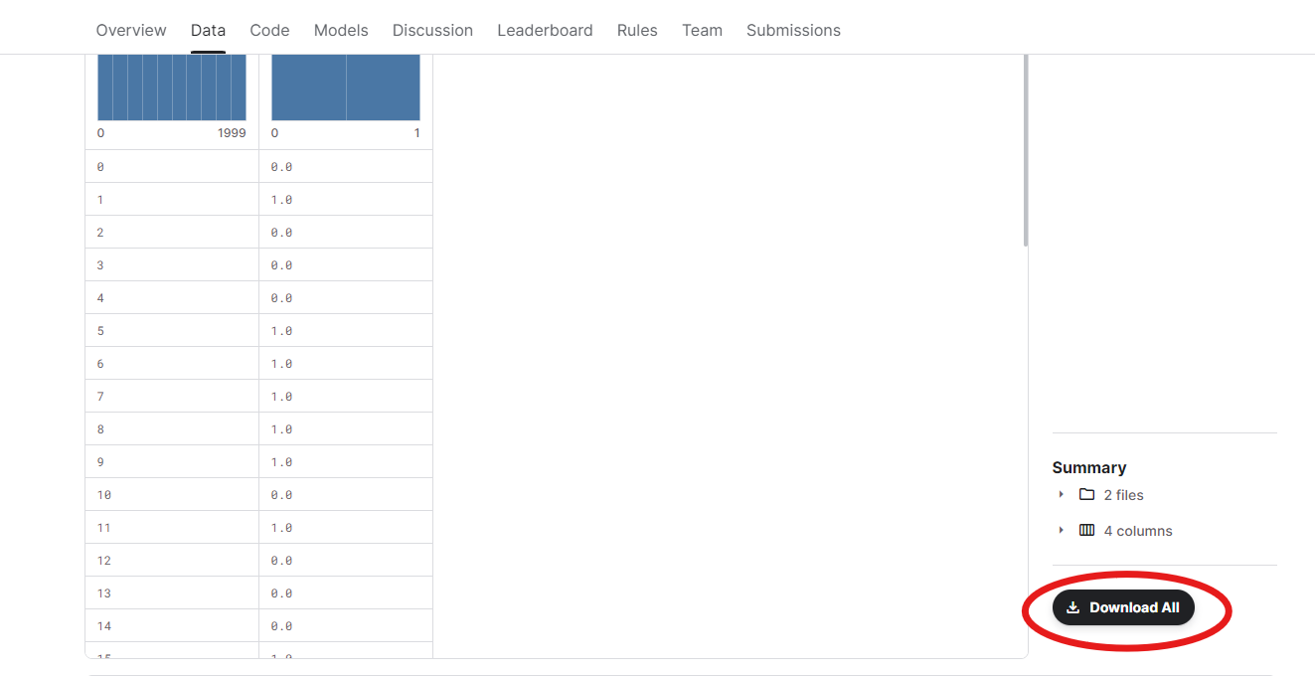The width and height of the screenshot is (1315, 676).
Task: Click the Summary heading
Action: coord(1089,467)
